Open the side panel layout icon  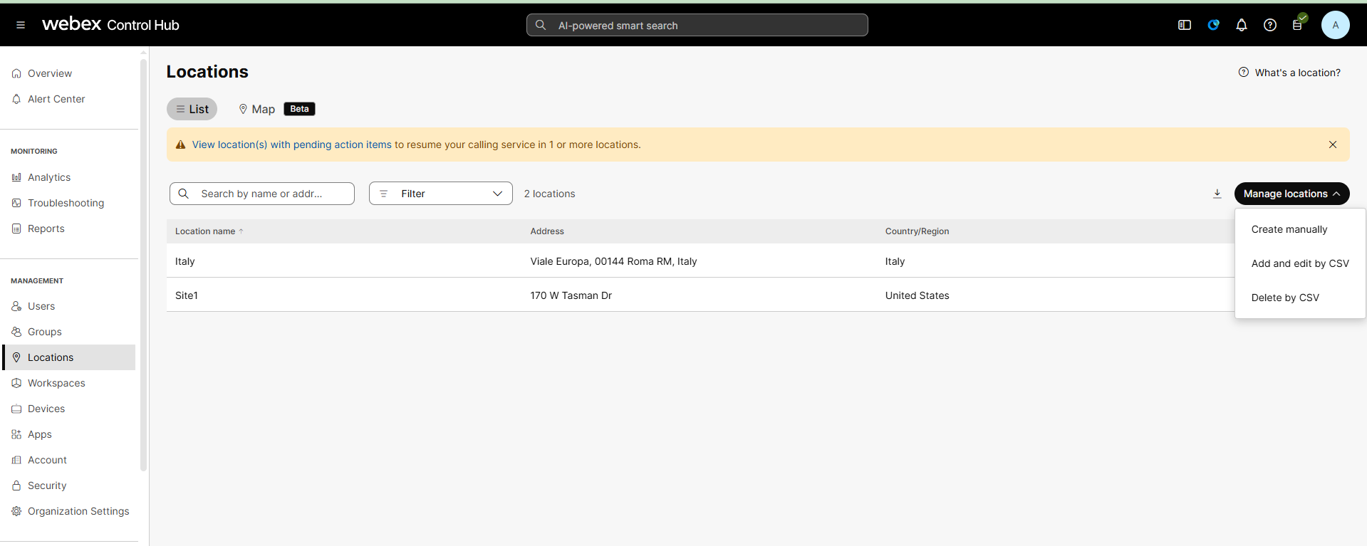click(1184, 25)
